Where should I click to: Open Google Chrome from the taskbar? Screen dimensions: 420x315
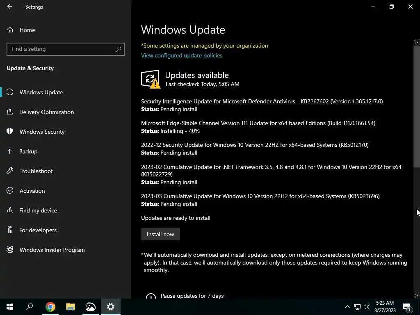pyautogui.click(x=50, y=307)
